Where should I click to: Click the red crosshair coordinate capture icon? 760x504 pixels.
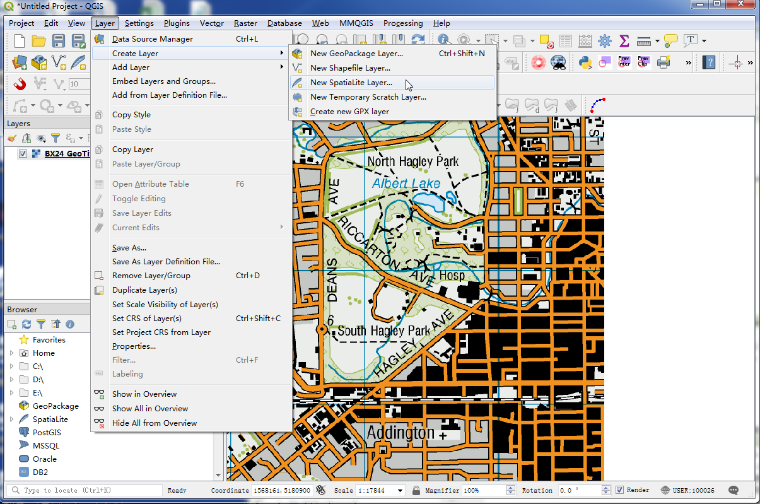point(737,62)
